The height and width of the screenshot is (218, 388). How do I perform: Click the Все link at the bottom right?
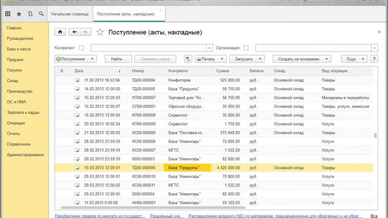point(374,216)
